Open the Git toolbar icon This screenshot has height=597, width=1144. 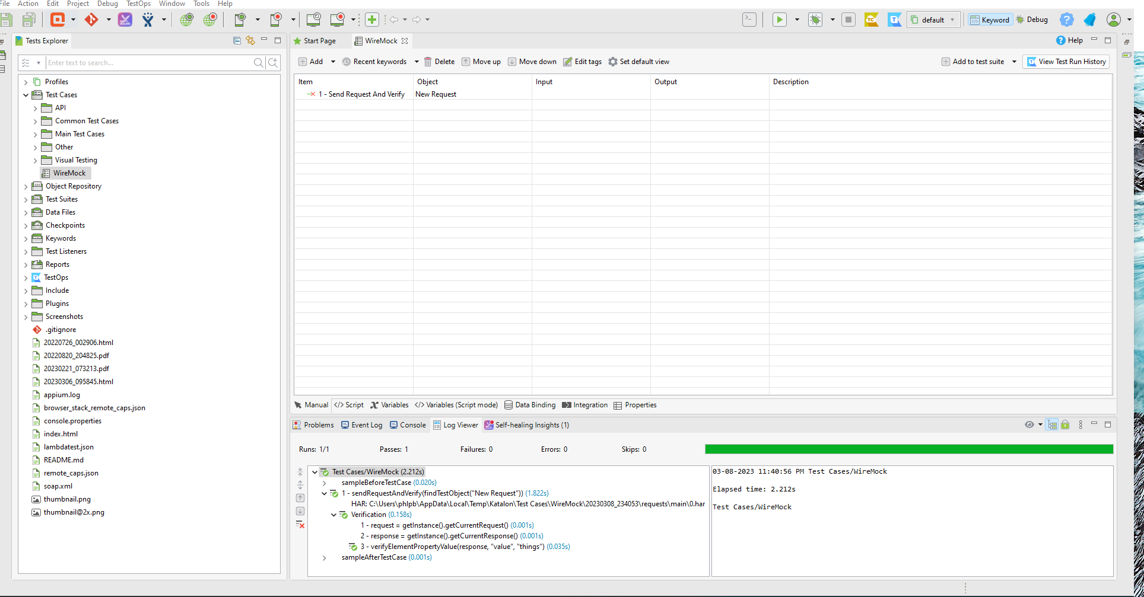click(x=91, y=20)
